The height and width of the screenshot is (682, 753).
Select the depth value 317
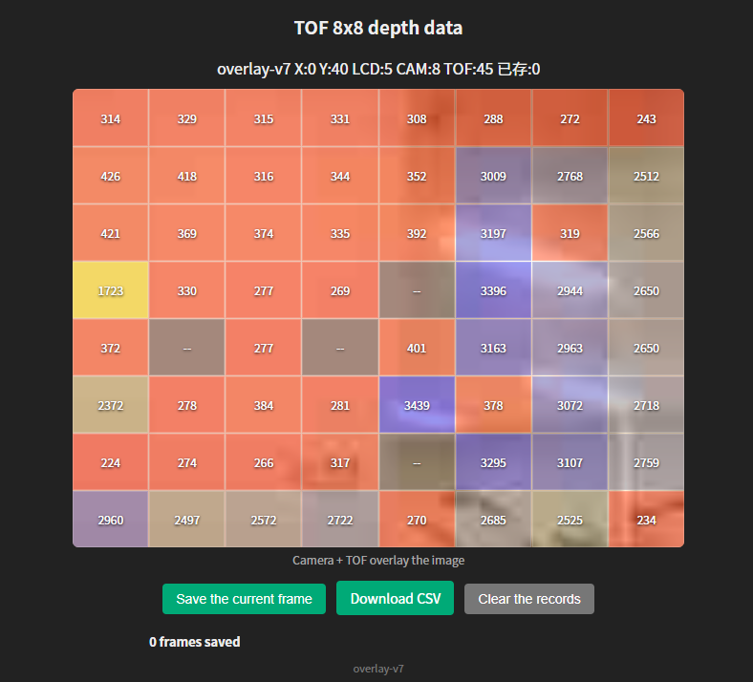[340, 462]
